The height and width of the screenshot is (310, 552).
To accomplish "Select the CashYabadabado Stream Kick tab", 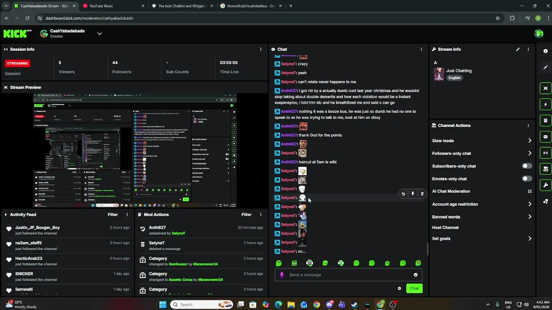I will click(45, 6).
